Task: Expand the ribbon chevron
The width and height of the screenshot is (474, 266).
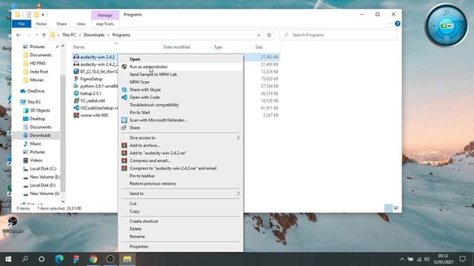Action: point(390,24)
